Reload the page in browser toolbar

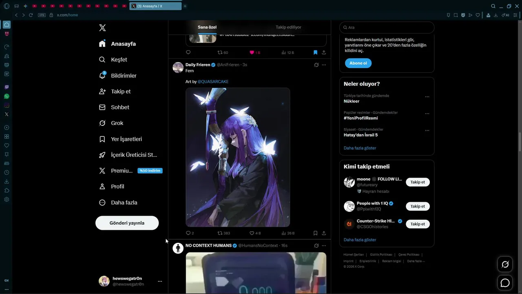31,15
